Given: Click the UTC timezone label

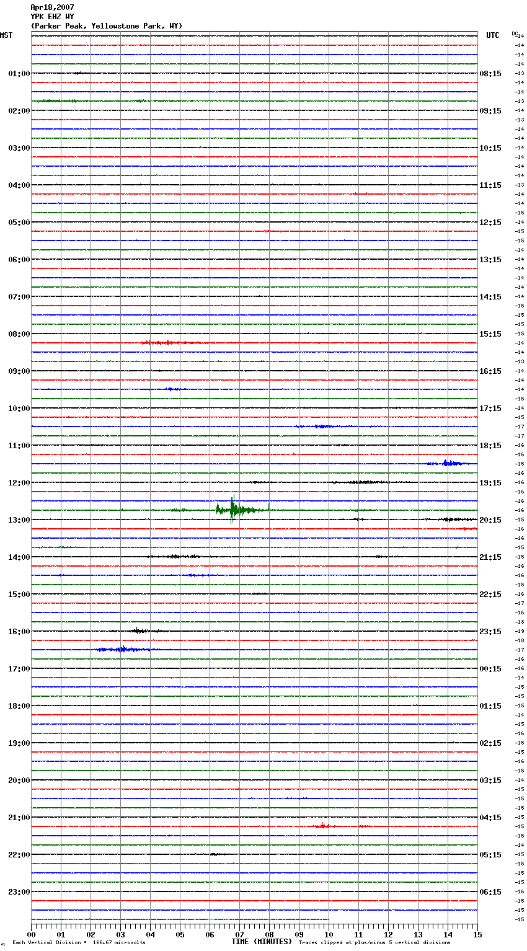Looking at the screenshot, I should (493, 35).
